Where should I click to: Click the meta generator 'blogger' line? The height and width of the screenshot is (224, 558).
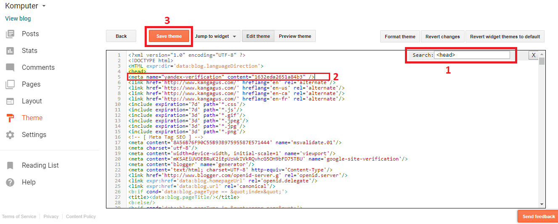click(191, 164)
